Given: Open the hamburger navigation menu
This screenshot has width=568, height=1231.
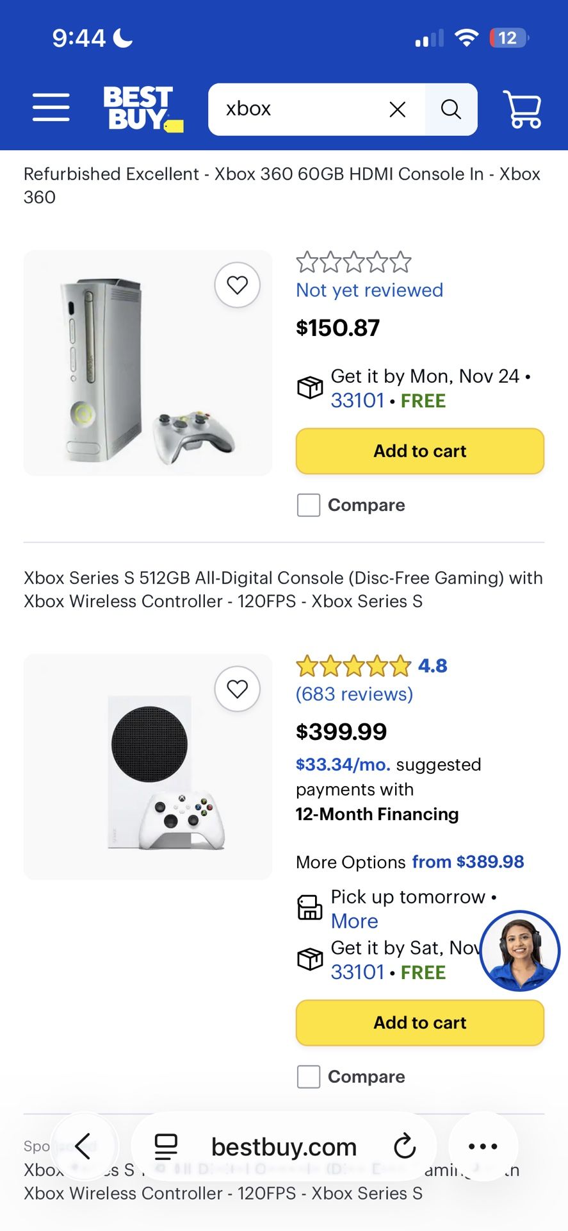Looking at the screenshot, I should coord(51,108).
